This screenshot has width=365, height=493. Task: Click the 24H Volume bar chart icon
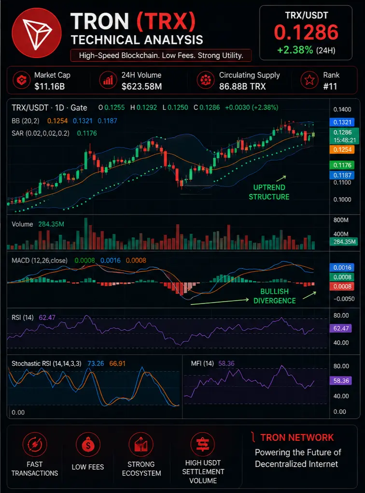pos(108,80)
